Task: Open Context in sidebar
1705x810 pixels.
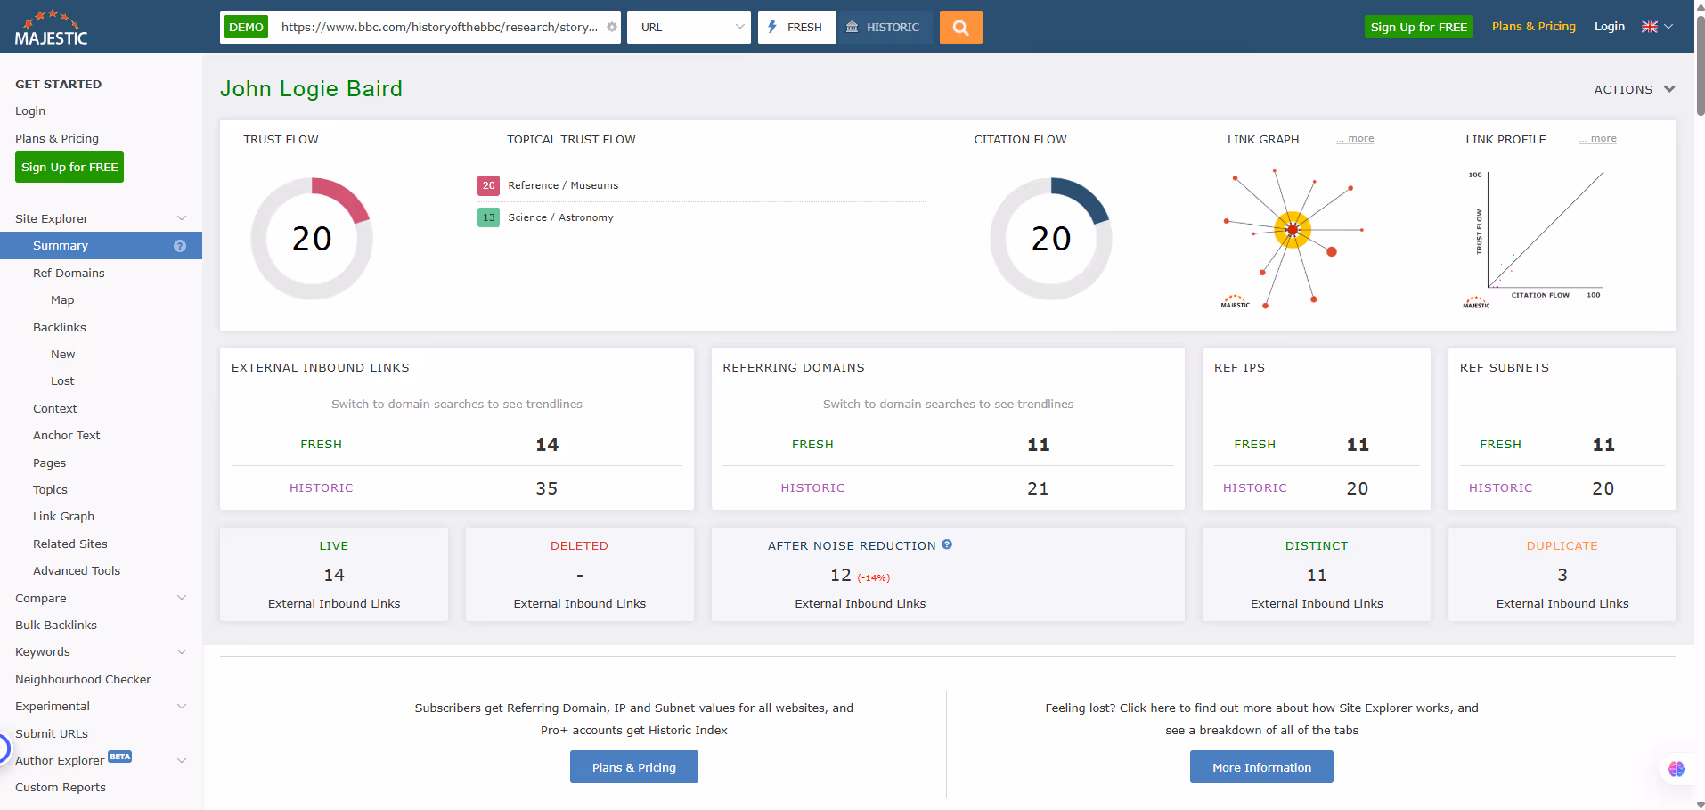Action: [55, 408]
